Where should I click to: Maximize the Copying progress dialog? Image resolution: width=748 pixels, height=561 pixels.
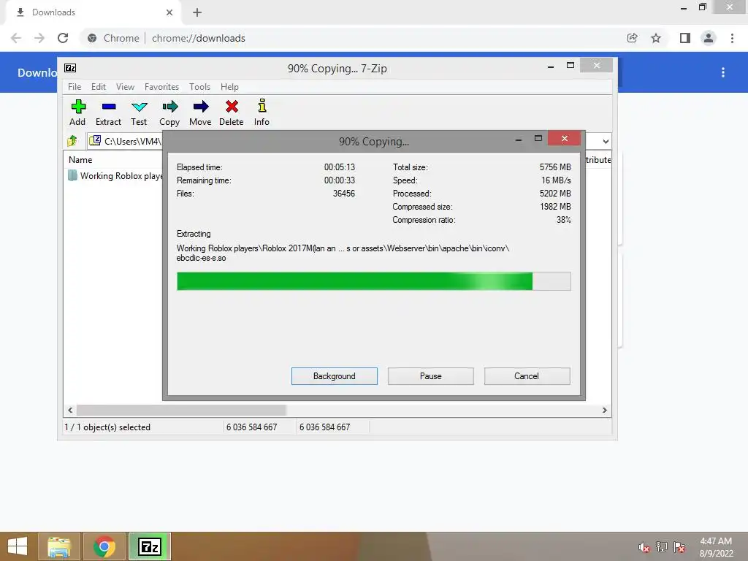(538, 139)
